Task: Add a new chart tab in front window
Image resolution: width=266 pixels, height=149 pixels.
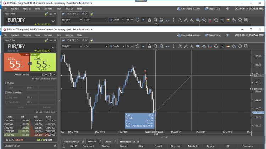Action: pyautogui.click(x=92, y=40)
